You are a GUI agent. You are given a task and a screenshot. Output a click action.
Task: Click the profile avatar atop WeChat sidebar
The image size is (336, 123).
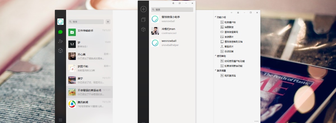tap(60, 22)
